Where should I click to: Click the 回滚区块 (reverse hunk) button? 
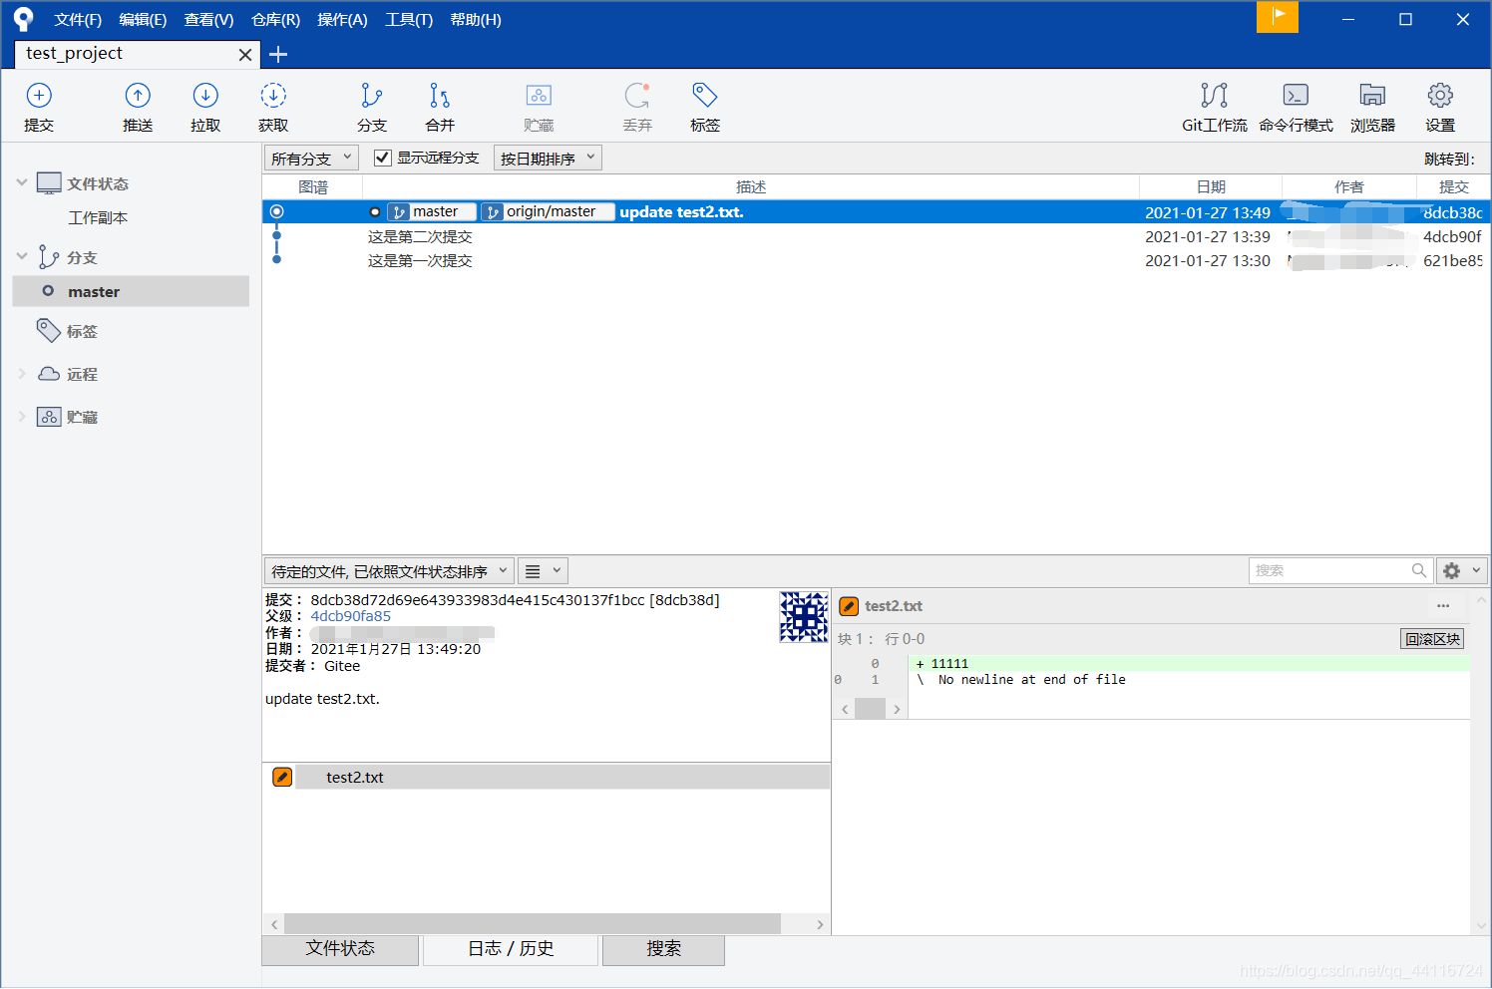click(x=1432, y=639)
